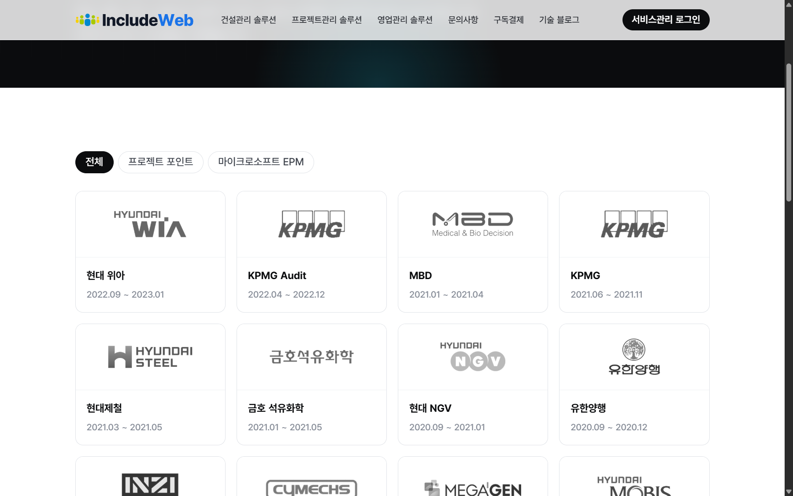Visit 기술 블로그 link
Screen dimensions: 793x496
pyautogui.click(x=559, y=20)
